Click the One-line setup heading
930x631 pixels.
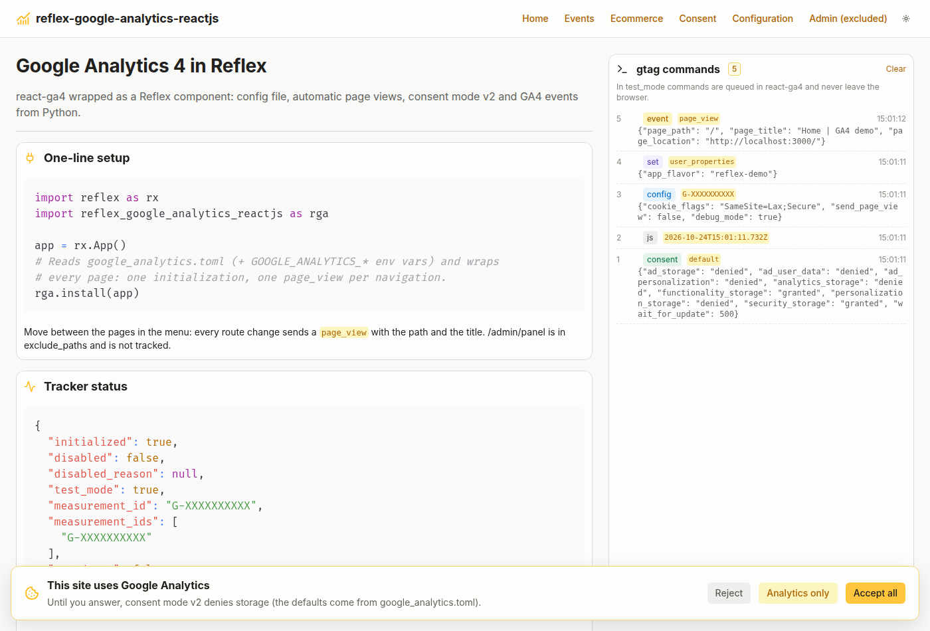(87, 158)
